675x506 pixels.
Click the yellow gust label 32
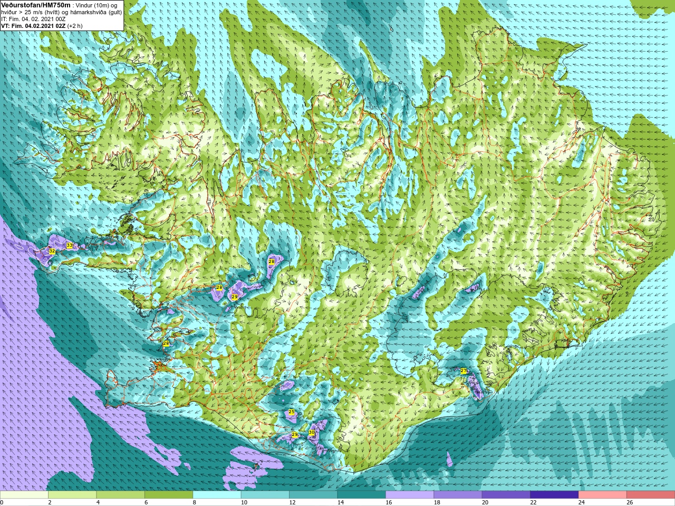tap(52, 251)
